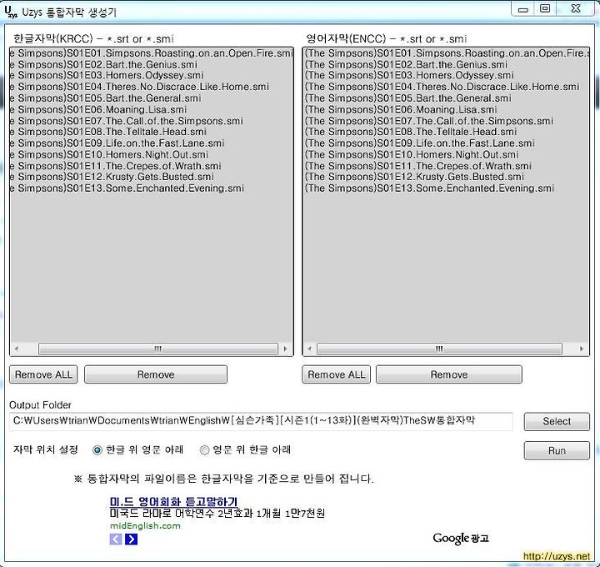Click the http://uzys.net link
This screenshot has height=567, width=600.
(x=557, y=556)
